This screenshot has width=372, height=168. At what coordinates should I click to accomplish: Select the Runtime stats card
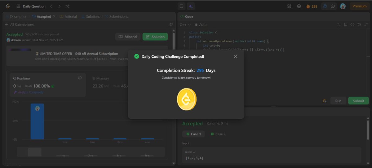(x=47, y=84)
